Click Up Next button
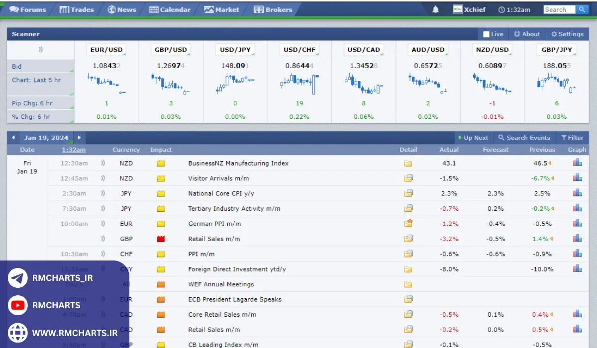This screenshot has width=597, height=348. click(473, 138)
